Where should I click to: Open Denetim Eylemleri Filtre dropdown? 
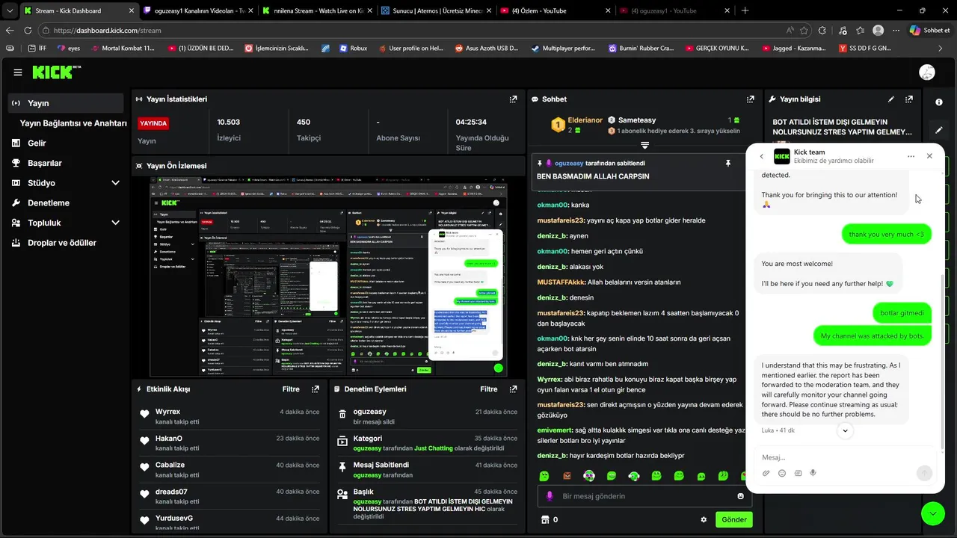point(488,389)
